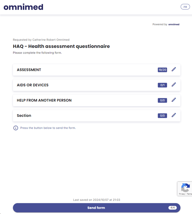This screenshot has height=214, width=192.
Task: Open the row labeled Section
Action: coord(97,115)
